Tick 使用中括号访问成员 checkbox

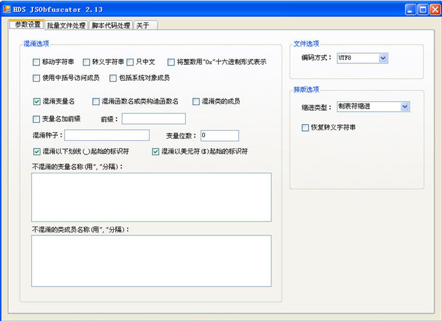tap(36, 78)
